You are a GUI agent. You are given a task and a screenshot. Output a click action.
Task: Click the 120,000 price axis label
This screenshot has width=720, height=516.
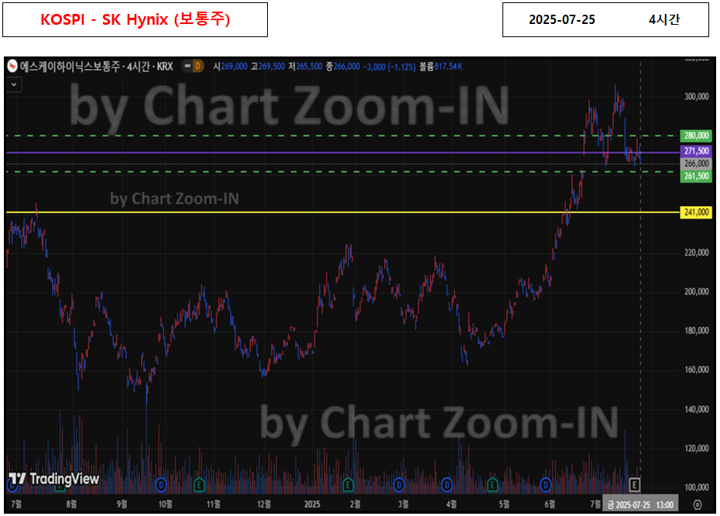[696, 448]
